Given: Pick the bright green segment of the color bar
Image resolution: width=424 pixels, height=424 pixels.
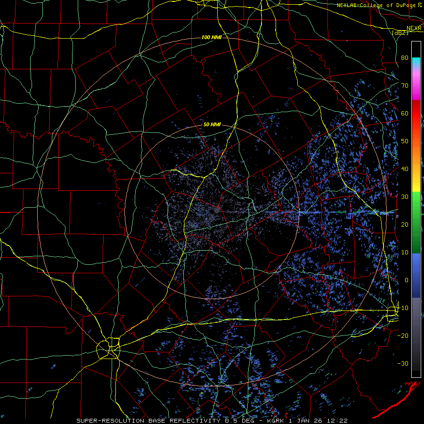Looking at the screenshot, I should point(416,202).
